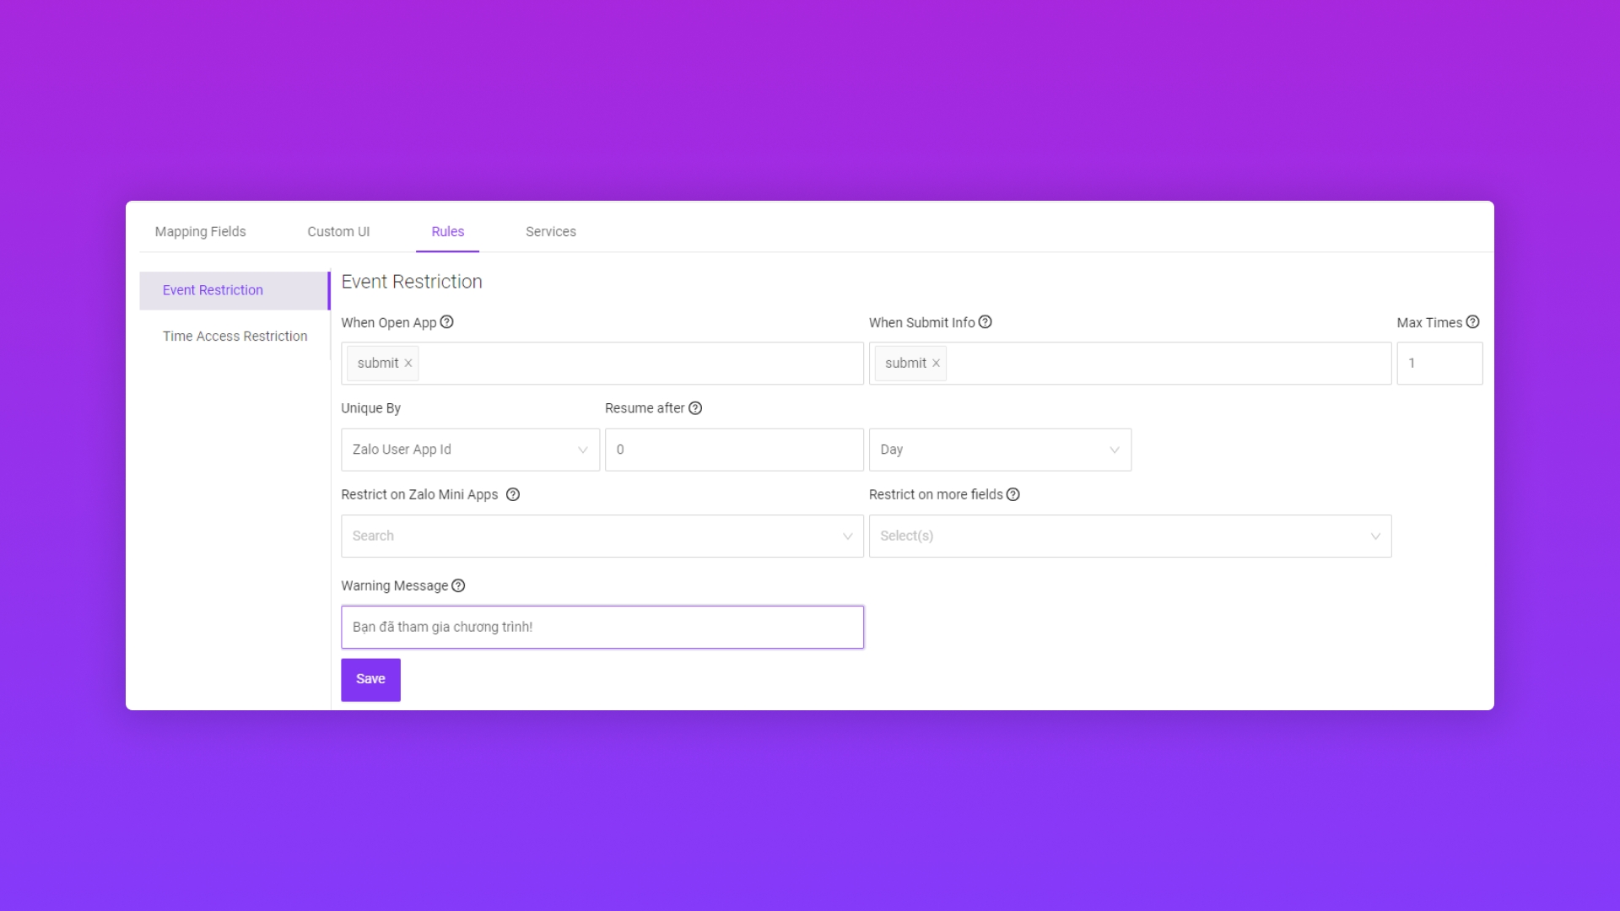Expand the Day unit dropdown
This screenshot has width=1620, height=911.
pyautogui.click(x=1000, y=450)
